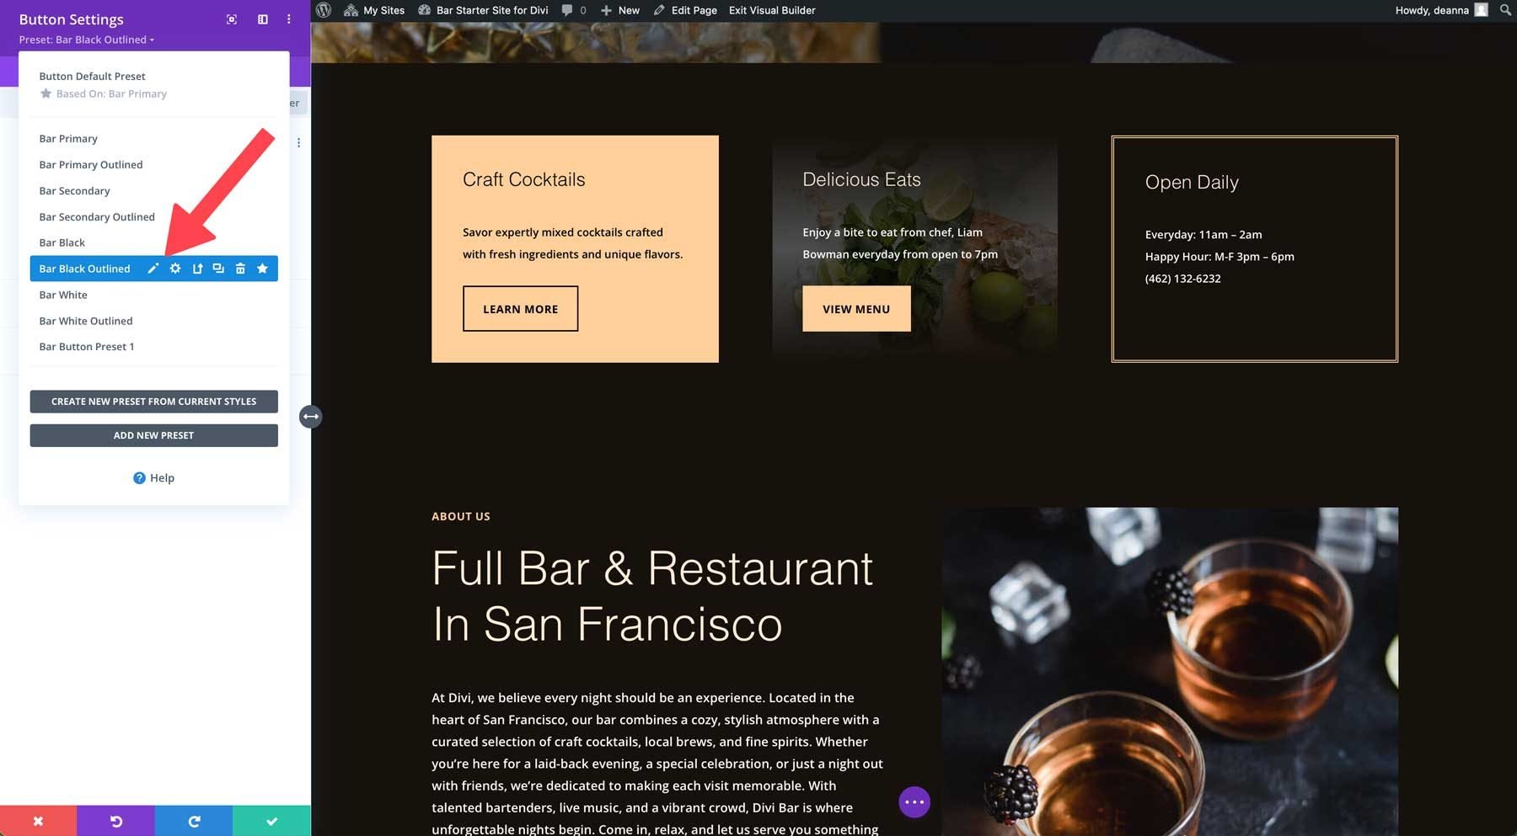Click the Happy Hour: M-F 3pm – 6pm text
The width and height of the screenshot is (1517, 836).
(x=1219, y=257)
